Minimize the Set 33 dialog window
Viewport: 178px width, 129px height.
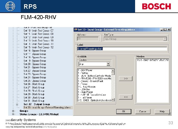pyautogui.click(x=161, y=29)
